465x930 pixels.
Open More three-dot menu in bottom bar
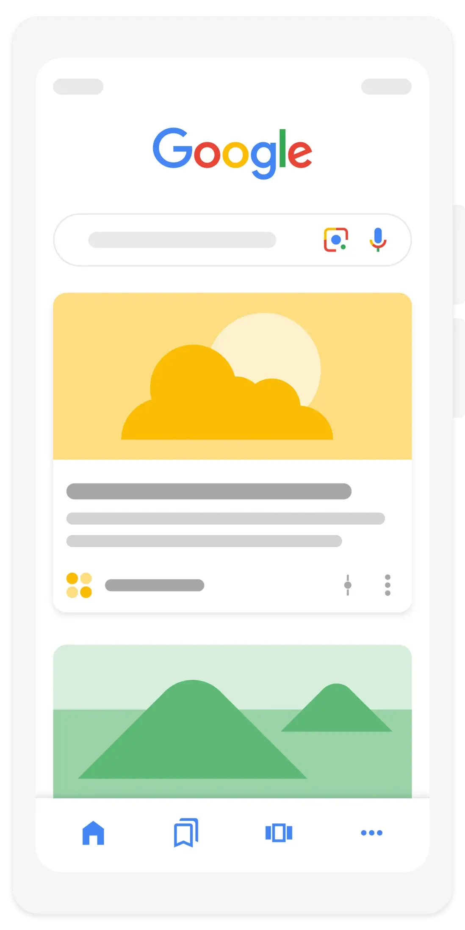371,833
